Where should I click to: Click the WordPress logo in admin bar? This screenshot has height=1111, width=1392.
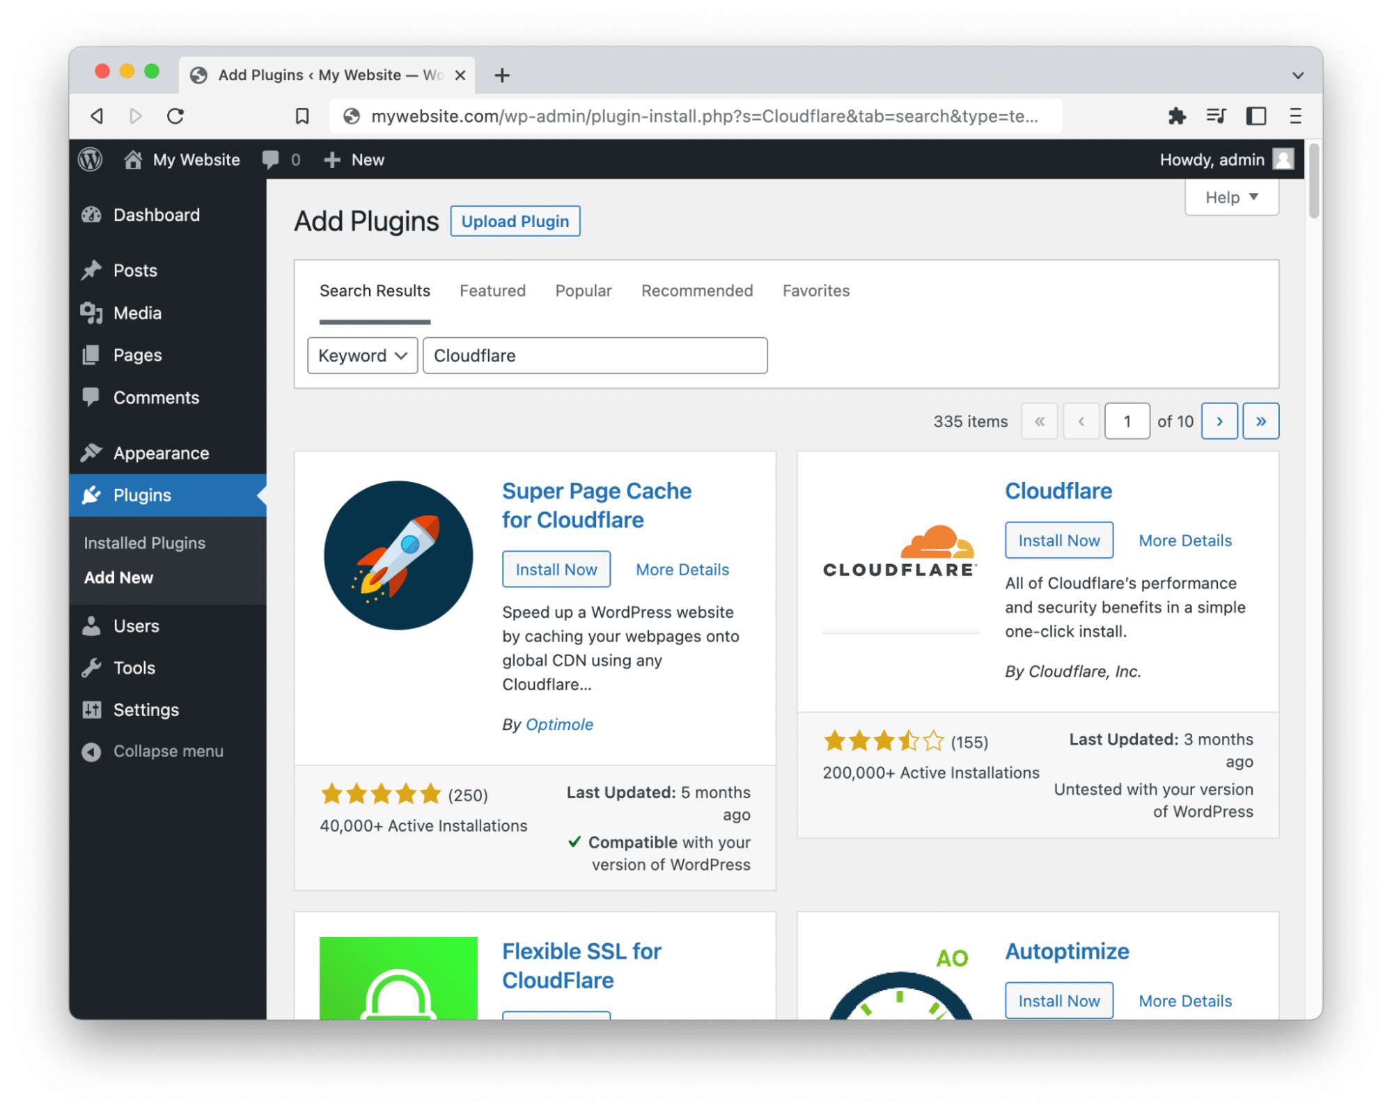pyautogui.click(x=90, y=160)
